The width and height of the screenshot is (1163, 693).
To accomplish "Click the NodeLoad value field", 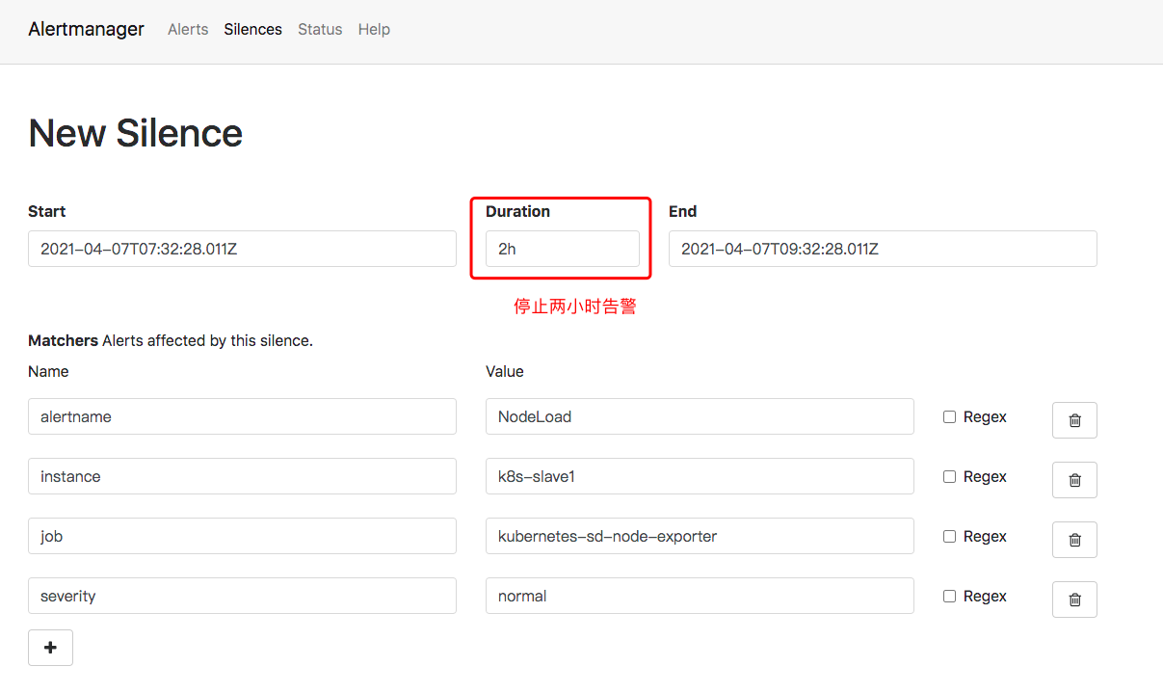I will (699, 416).
